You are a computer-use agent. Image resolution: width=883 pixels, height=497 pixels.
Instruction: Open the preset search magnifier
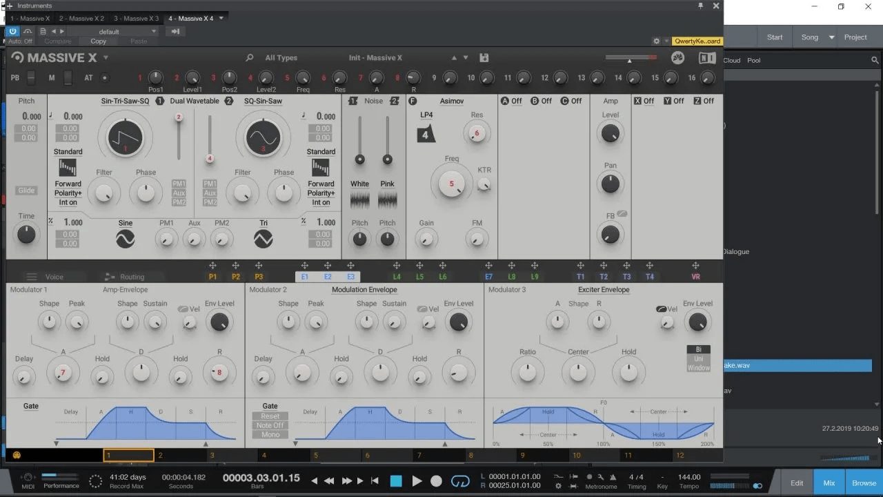click(x=250, y=58)
